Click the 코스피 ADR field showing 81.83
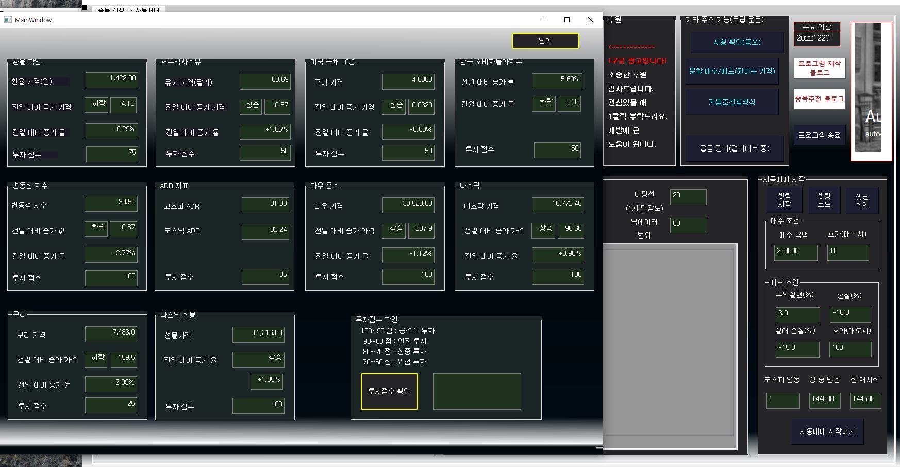Viewport: 900px width, 467px height. 265,205
